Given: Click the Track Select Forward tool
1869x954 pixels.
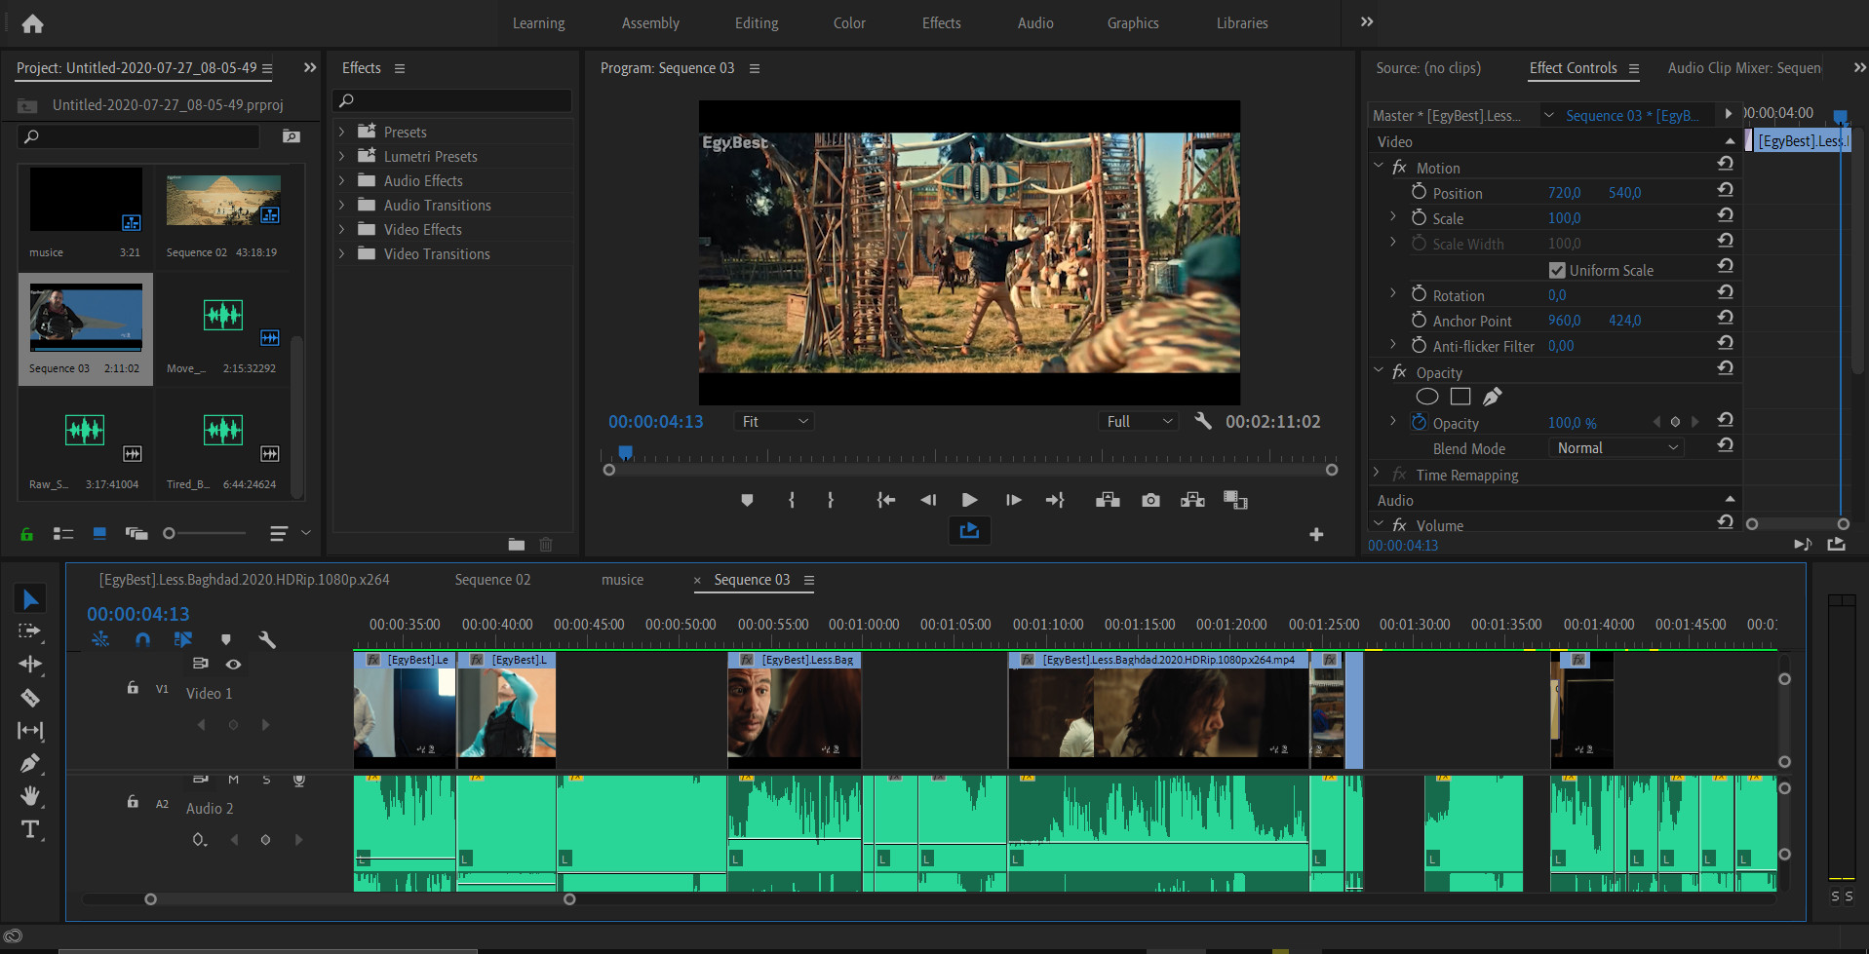Looking at the screenshot, I should click(x=30, y=631).
